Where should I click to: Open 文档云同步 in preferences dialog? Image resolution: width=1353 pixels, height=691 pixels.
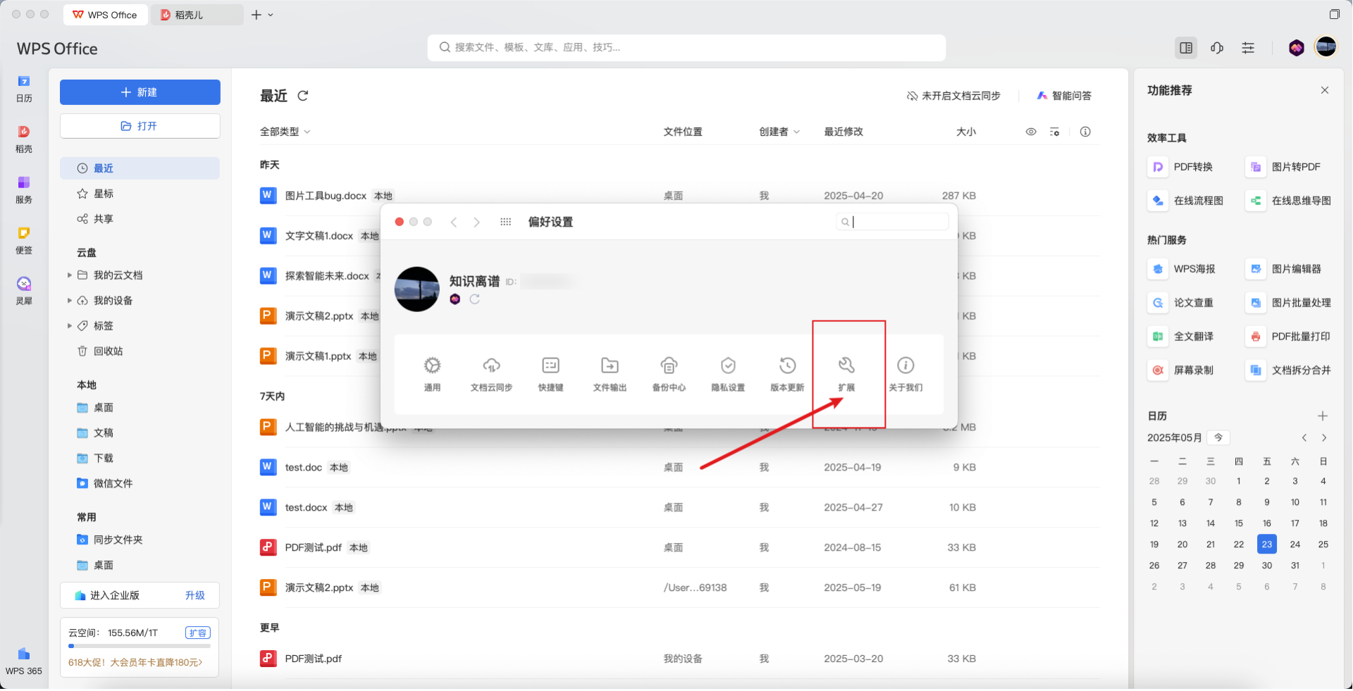[x=491, y=374]
